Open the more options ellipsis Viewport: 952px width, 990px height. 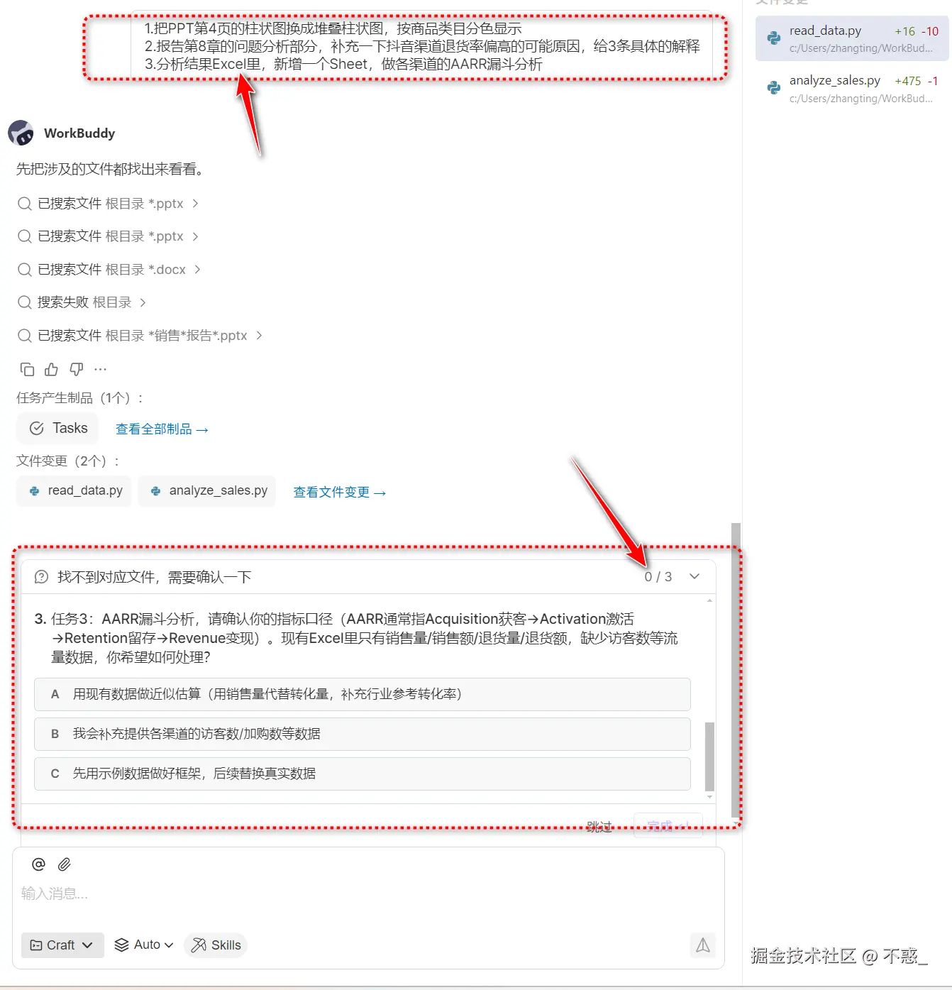[x=101, y=369]
